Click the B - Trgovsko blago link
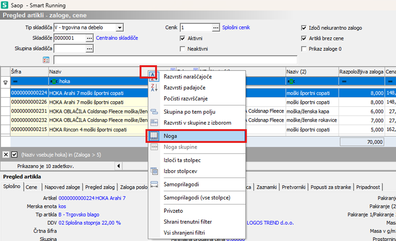Viewport: 396px width, 241px height. click(x=79, y=214)
